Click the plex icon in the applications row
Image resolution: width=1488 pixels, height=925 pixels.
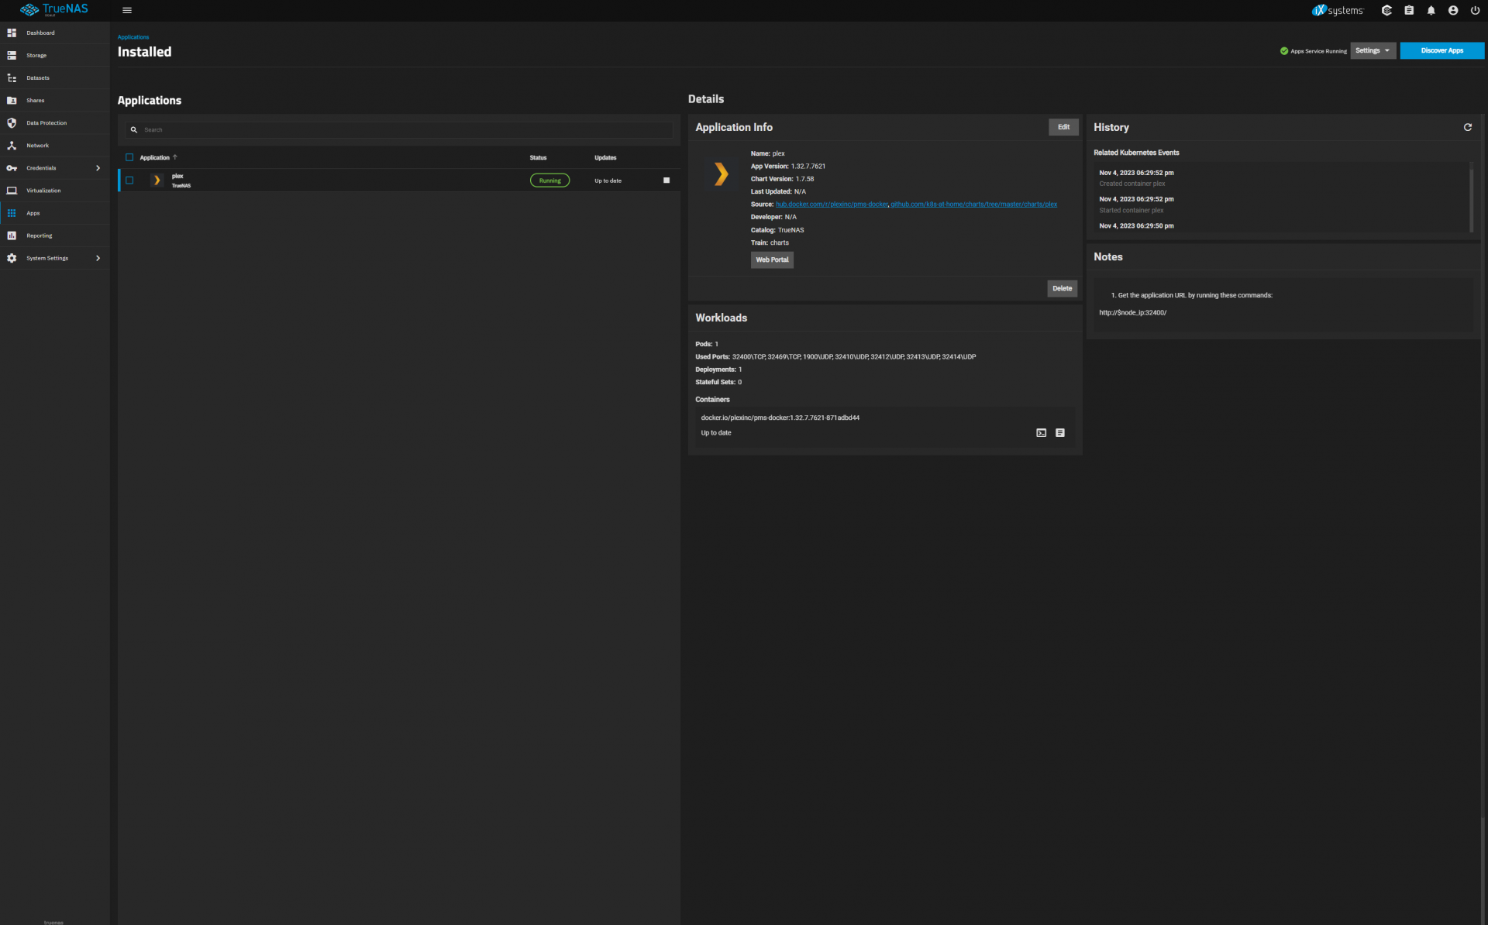point(157,181)
